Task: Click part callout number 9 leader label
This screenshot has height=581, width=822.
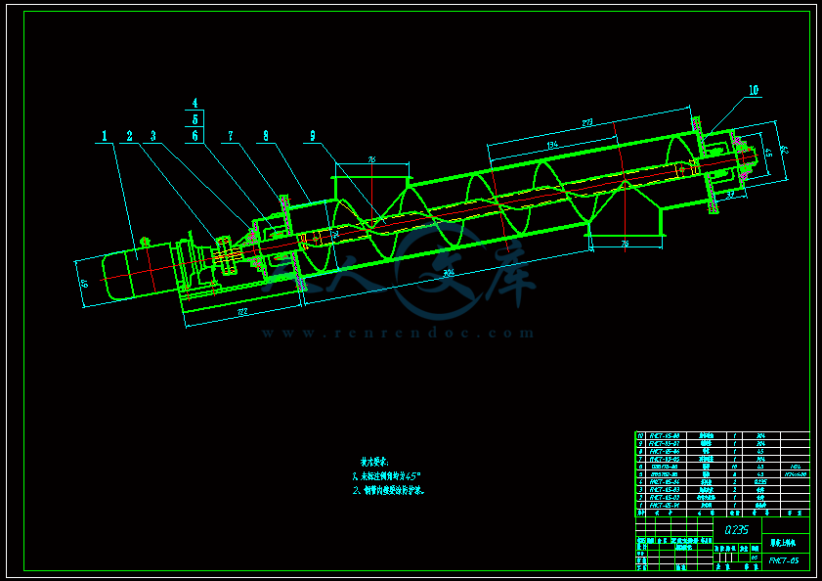Action: pos(313,136)
